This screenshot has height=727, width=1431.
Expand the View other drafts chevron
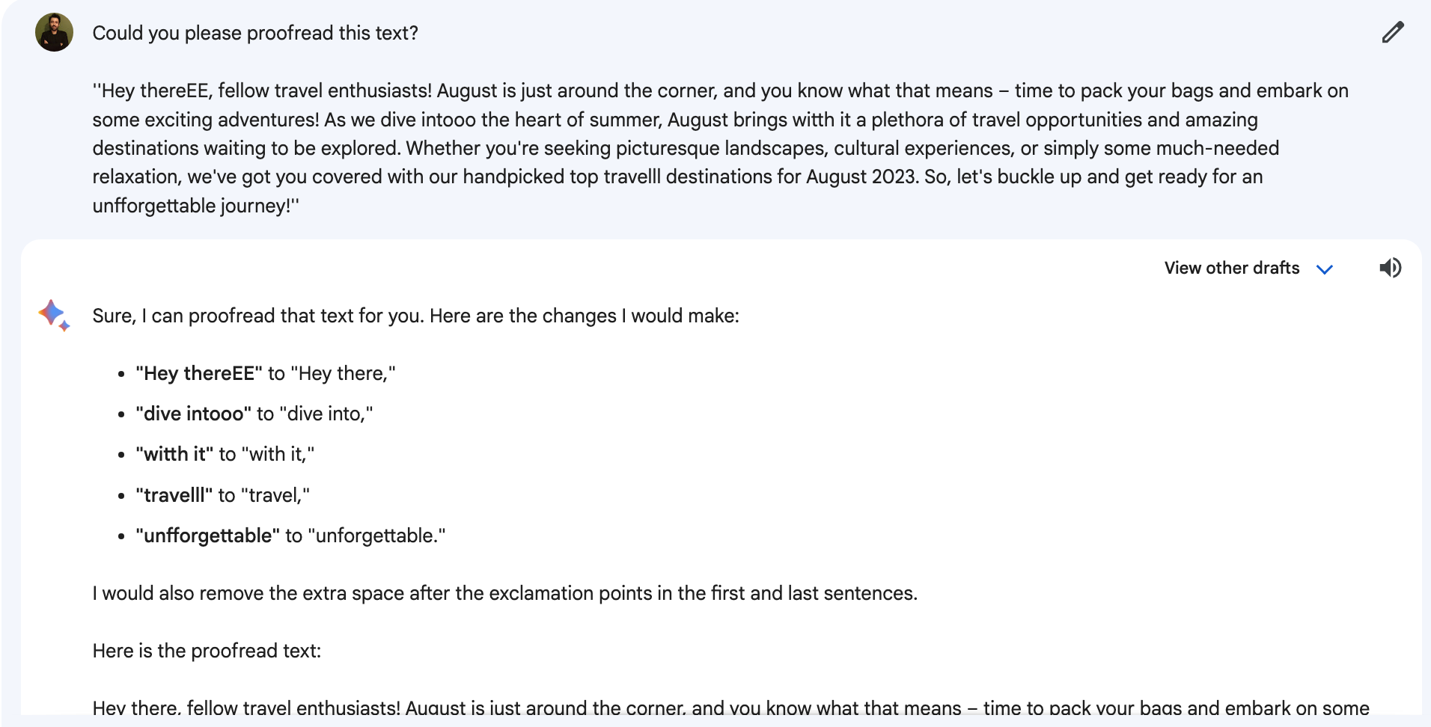click(x=1325, y=269)
